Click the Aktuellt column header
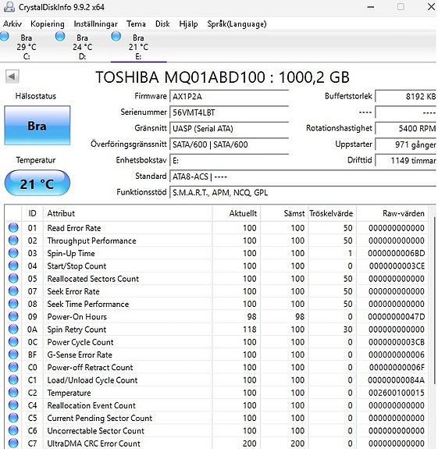Viewport: 438px width, 449px height. point(237,213)
